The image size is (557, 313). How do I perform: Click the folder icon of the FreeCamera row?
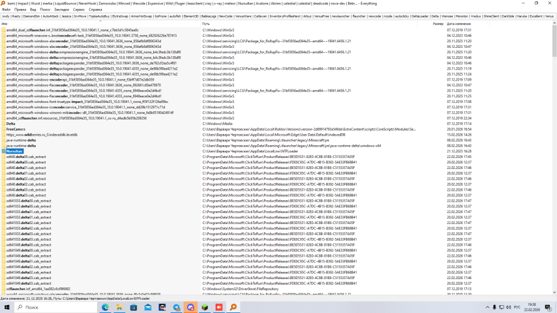[x=3, y=130]
